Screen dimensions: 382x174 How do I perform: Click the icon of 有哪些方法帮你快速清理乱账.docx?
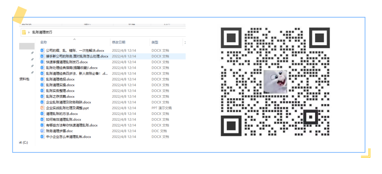coord(42,125)
